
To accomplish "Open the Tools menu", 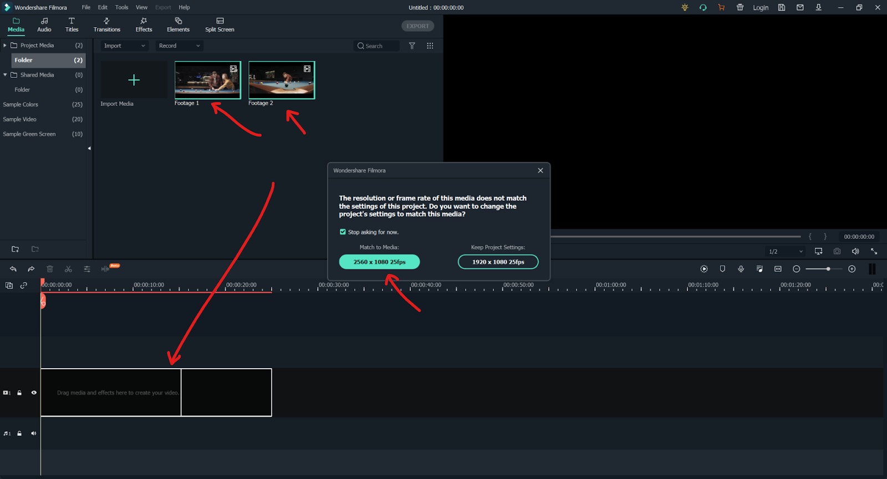I will 121,7.
